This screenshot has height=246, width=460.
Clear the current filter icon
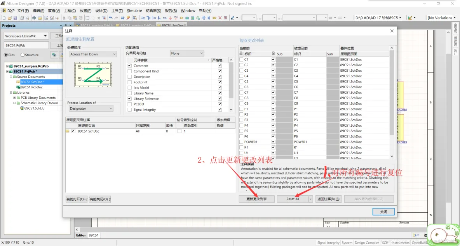104,18
